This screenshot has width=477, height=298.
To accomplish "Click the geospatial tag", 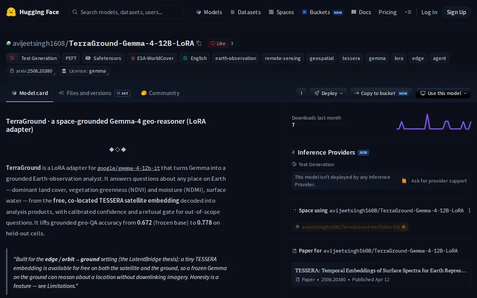I will coord(322,58).
